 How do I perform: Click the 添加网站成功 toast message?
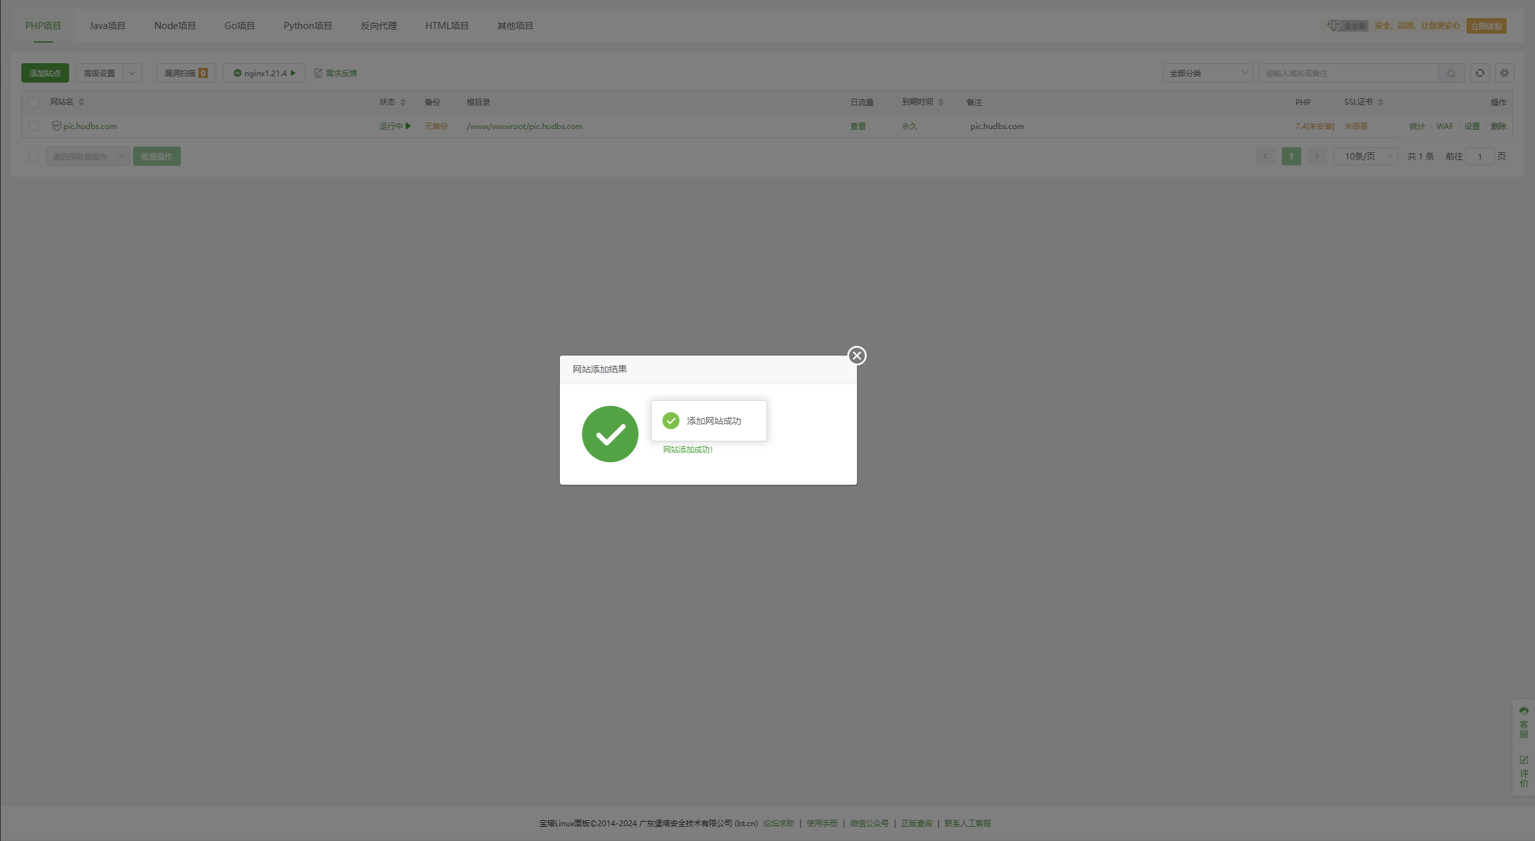pos(708,421)
